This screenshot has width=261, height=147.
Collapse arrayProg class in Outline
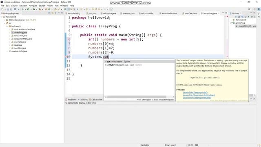(231, 23)
